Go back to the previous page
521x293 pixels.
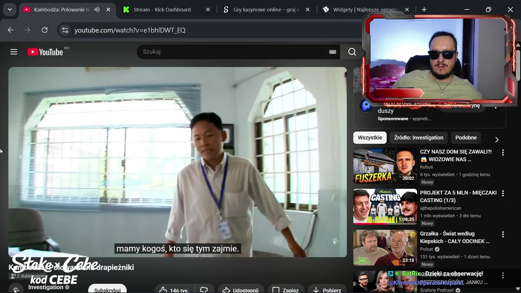pos(11,30)
